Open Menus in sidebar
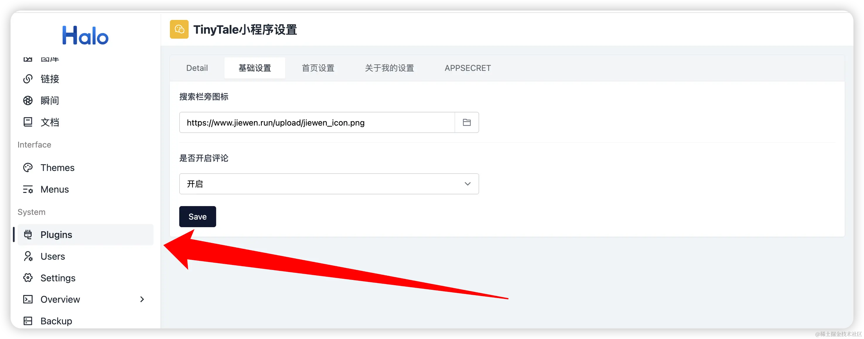Image resolution: width=864 pixels, height=339 pixels. [55, 189]
